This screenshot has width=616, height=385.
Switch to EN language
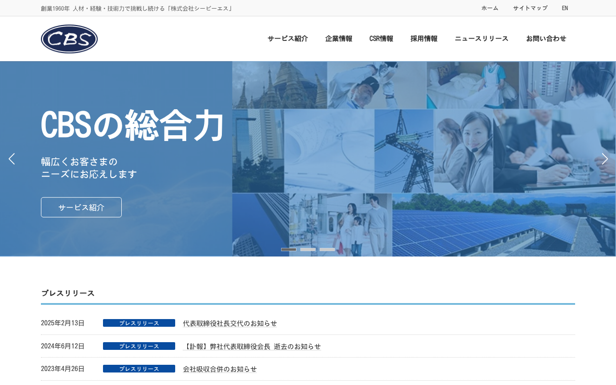click(565, 8)
